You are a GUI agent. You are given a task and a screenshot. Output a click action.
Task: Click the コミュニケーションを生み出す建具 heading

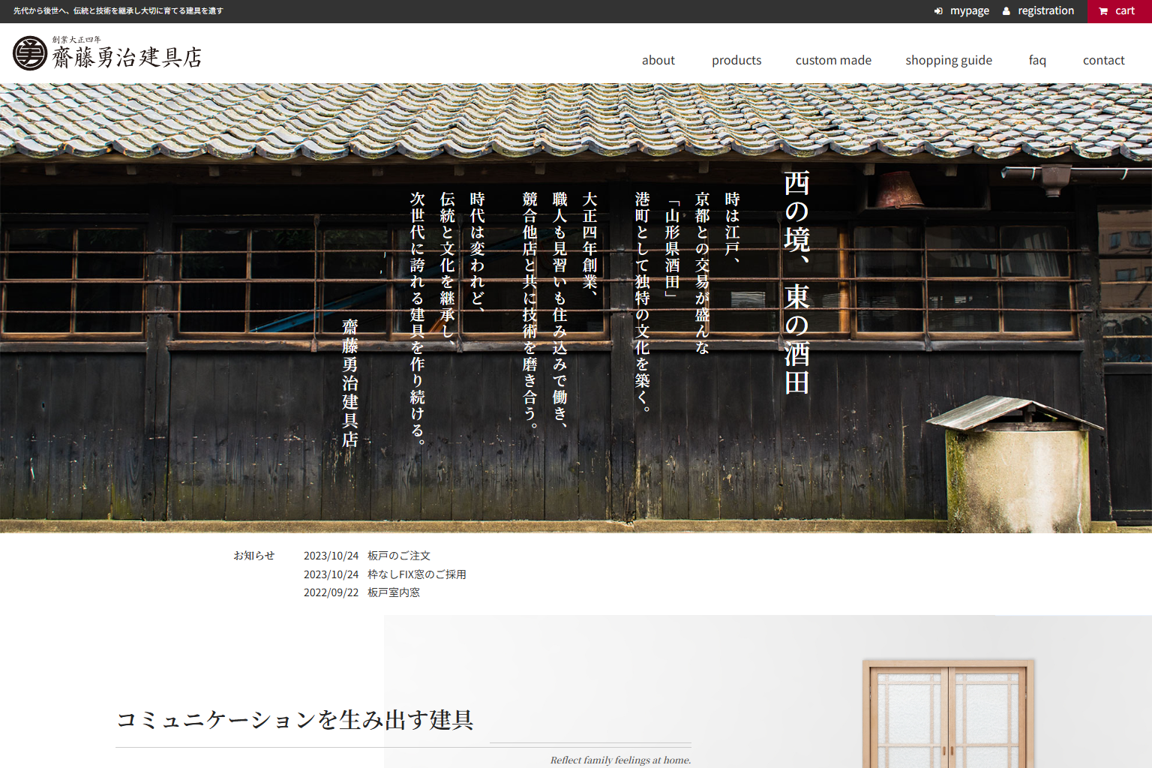(295, 720)
